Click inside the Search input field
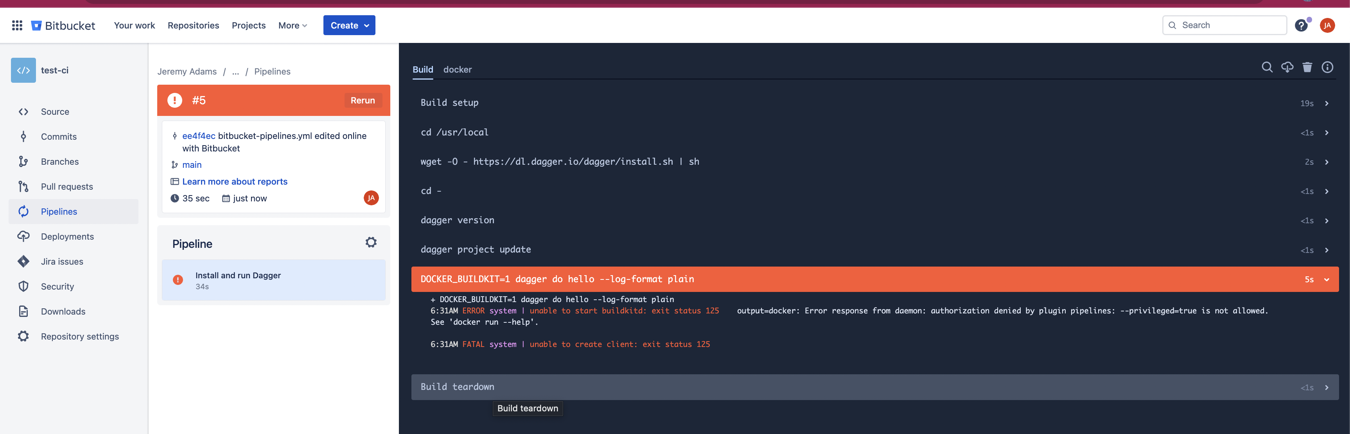This screenshot has width=1350, height=434. tap(1225, 25)
